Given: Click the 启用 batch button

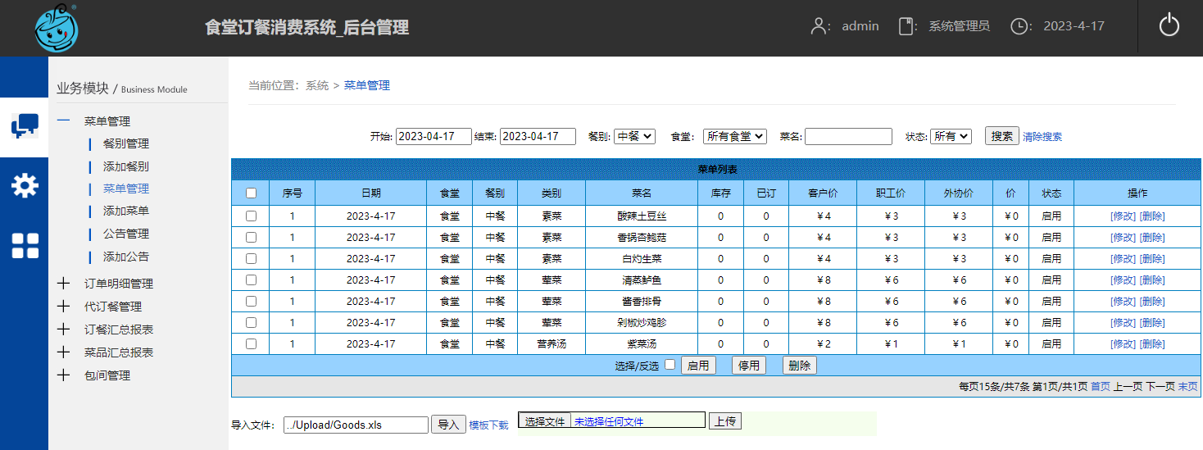Looking at the screenshot, I should [698, 366].
